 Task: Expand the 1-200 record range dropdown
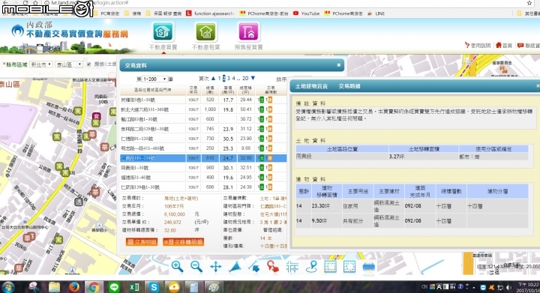[x=154, y=79]
